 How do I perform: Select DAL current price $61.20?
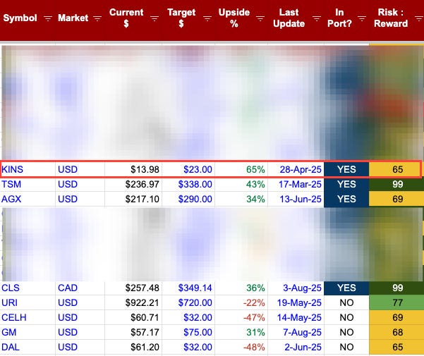coord(133,347)
